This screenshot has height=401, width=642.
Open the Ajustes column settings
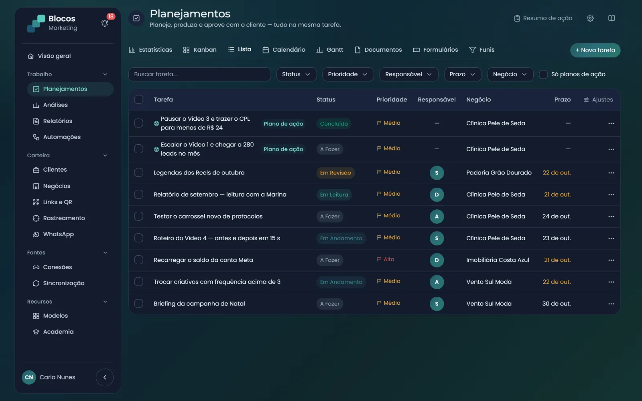click(x=598, y=99)
